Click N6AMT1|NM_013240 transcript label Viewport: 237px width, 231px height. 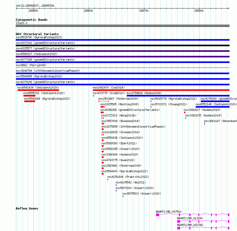(x=190, y=218)
